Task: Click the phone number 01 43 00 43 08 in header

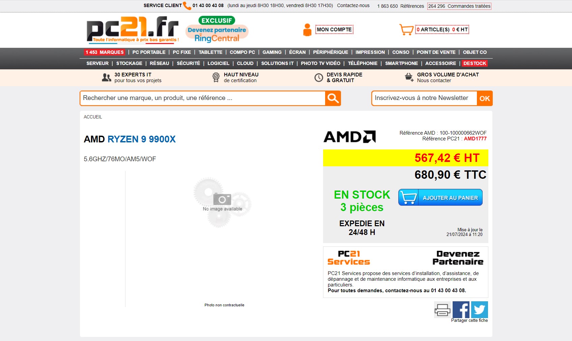Action: pyautogui.click(x=208, y=5)
